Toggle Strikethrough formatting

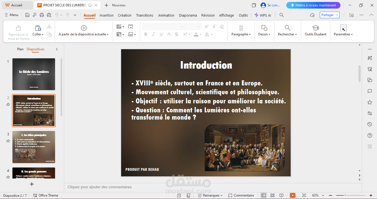(169, 34)
